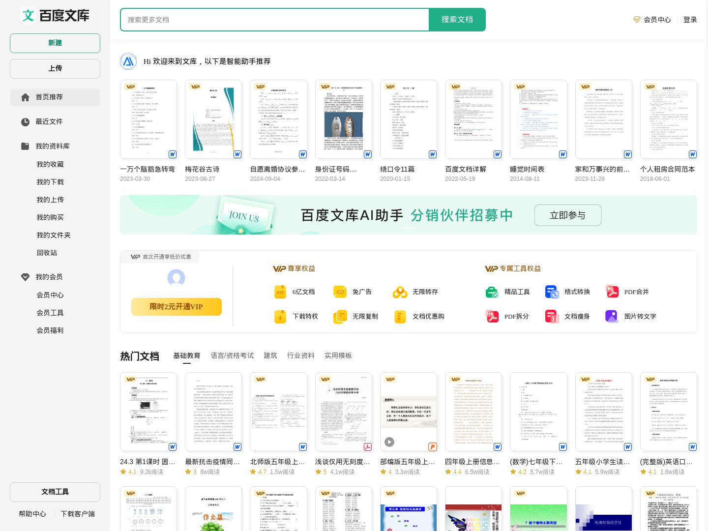Screen dimensions: 708x531
Task: Click the PDF拆分 icon
Action: pyautogui.click(x=492, y=317)
